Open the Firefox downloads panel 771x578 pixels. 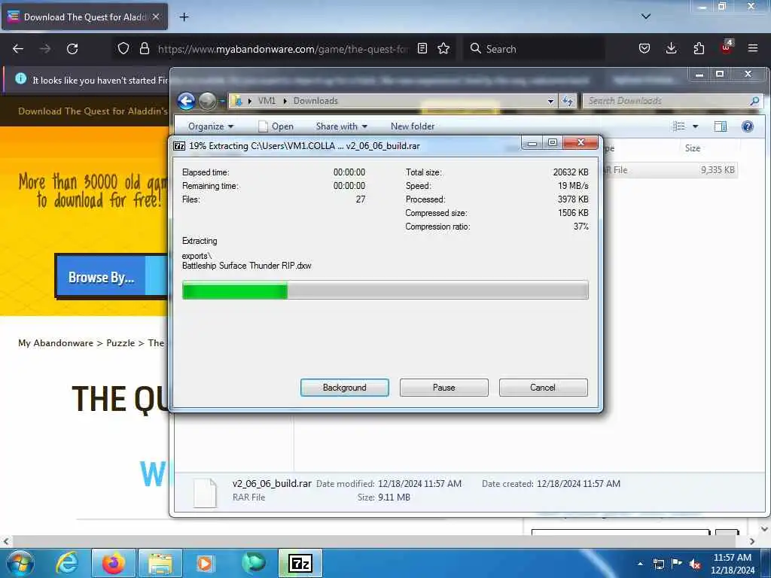(671, 49)
